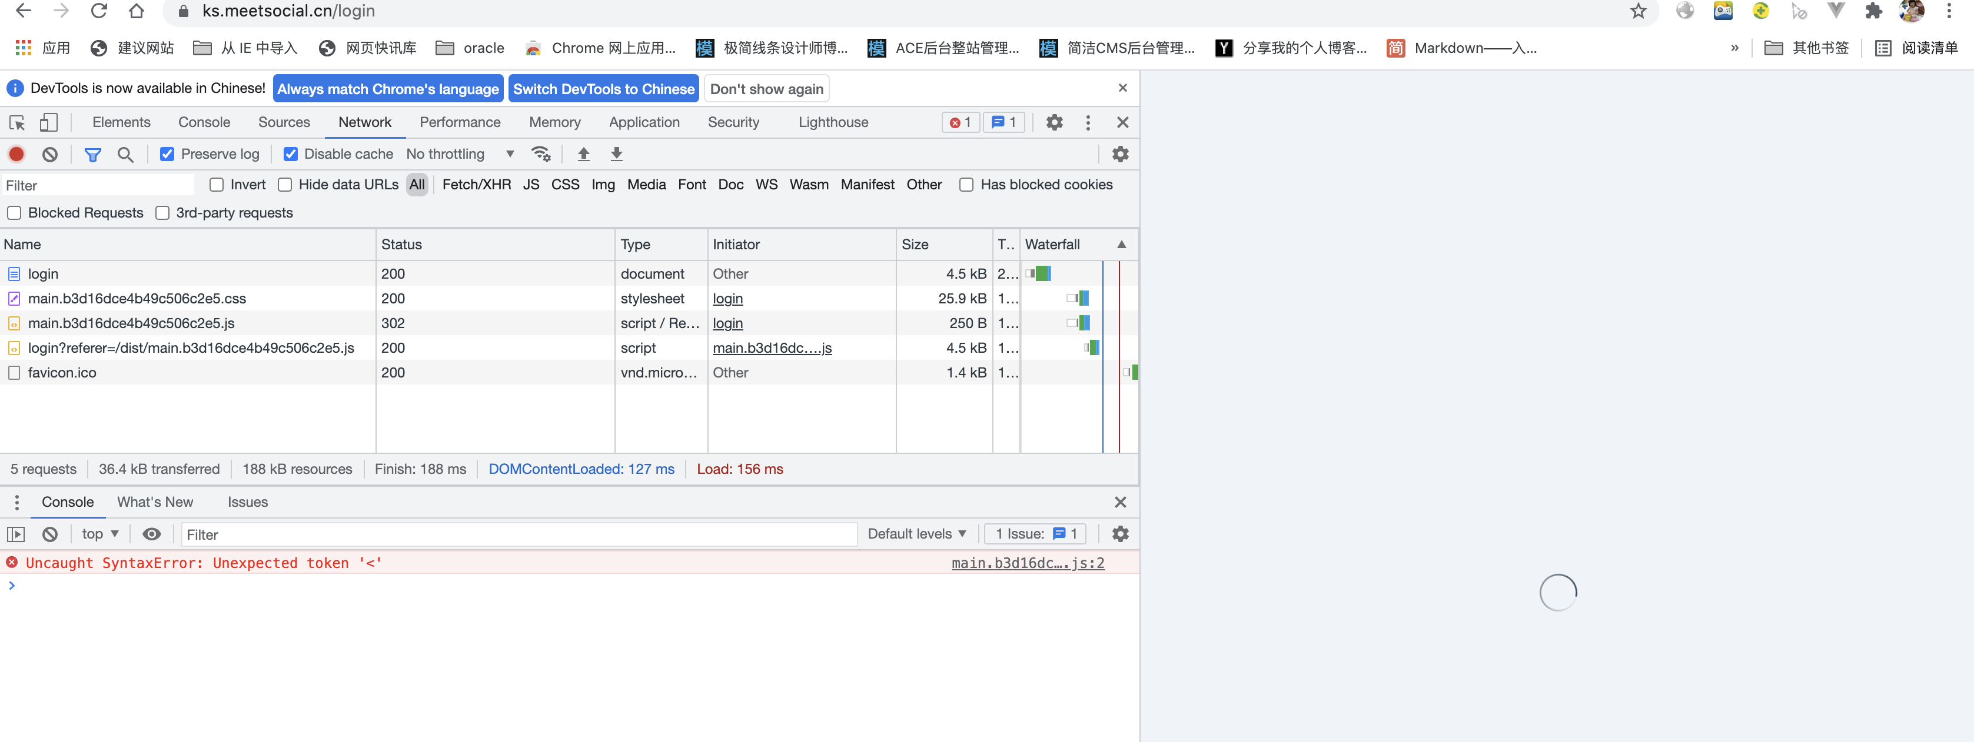Uncheck Disable cache checkbox
Screen dimensions: 1974x742
[290, 154]
